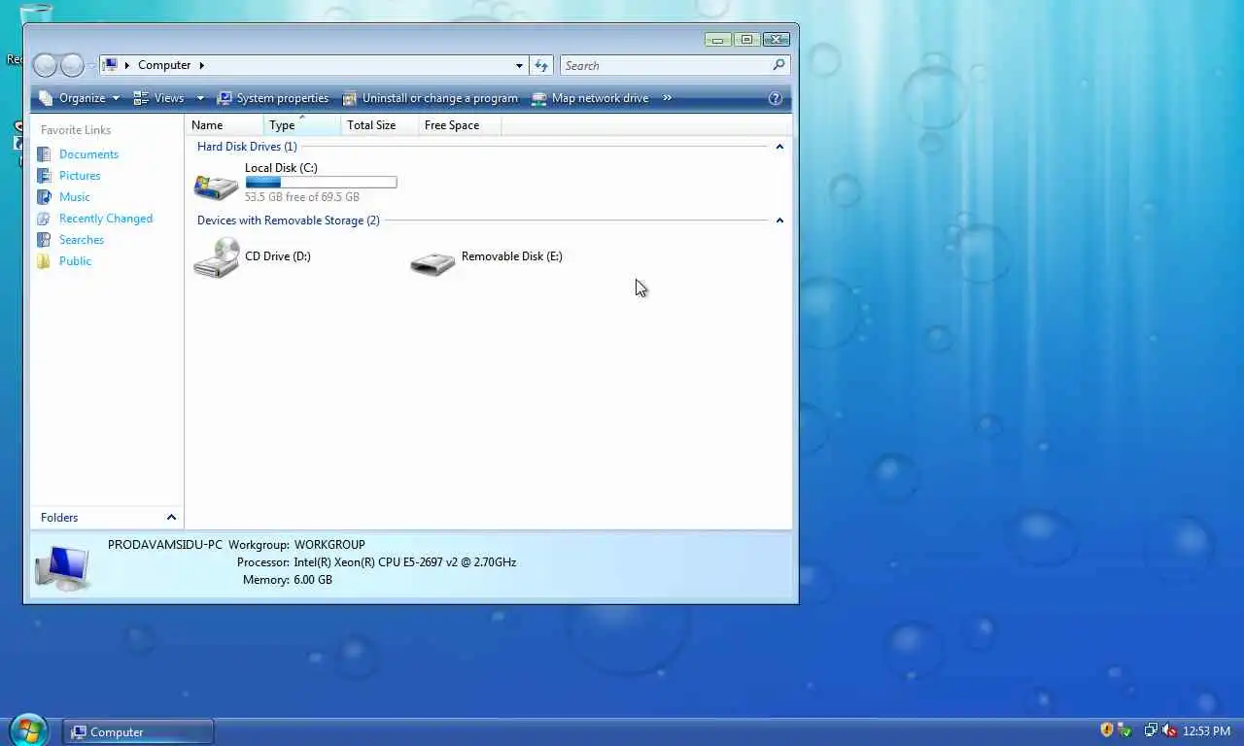Image resolution: width=1244 pixels, height=746 pixels.
Task: Select the Removable Disk (E:) icon
Action: (x=432, y=263)
